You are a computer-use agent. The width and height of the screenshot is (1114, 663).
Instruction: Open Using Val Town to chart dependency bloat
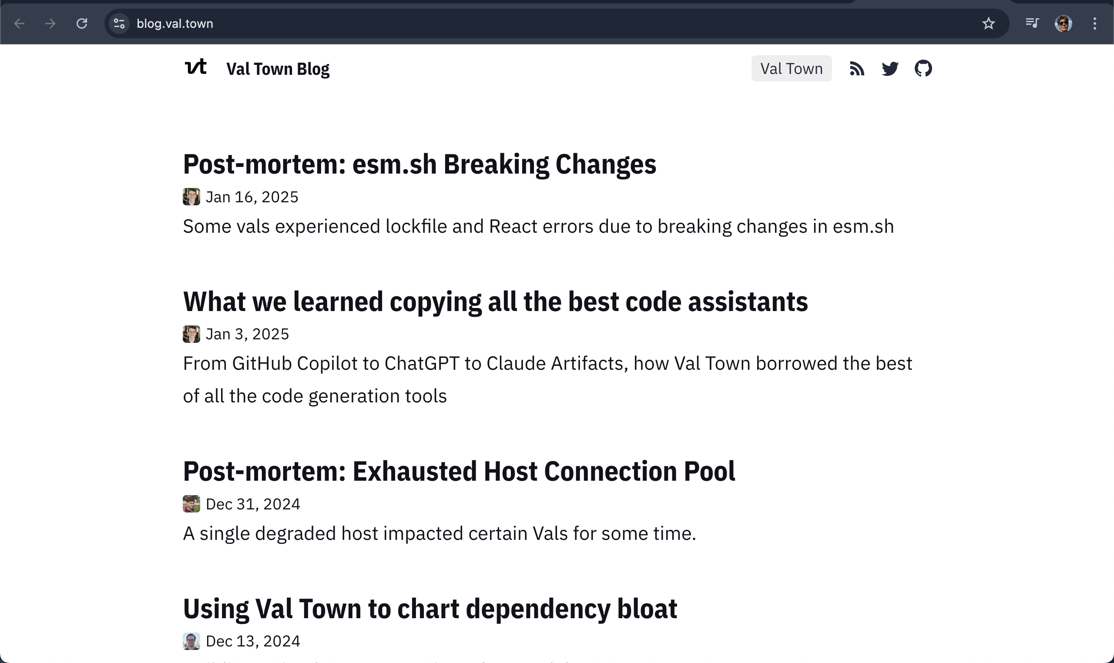pyautogui.click(x=430, y=609)
